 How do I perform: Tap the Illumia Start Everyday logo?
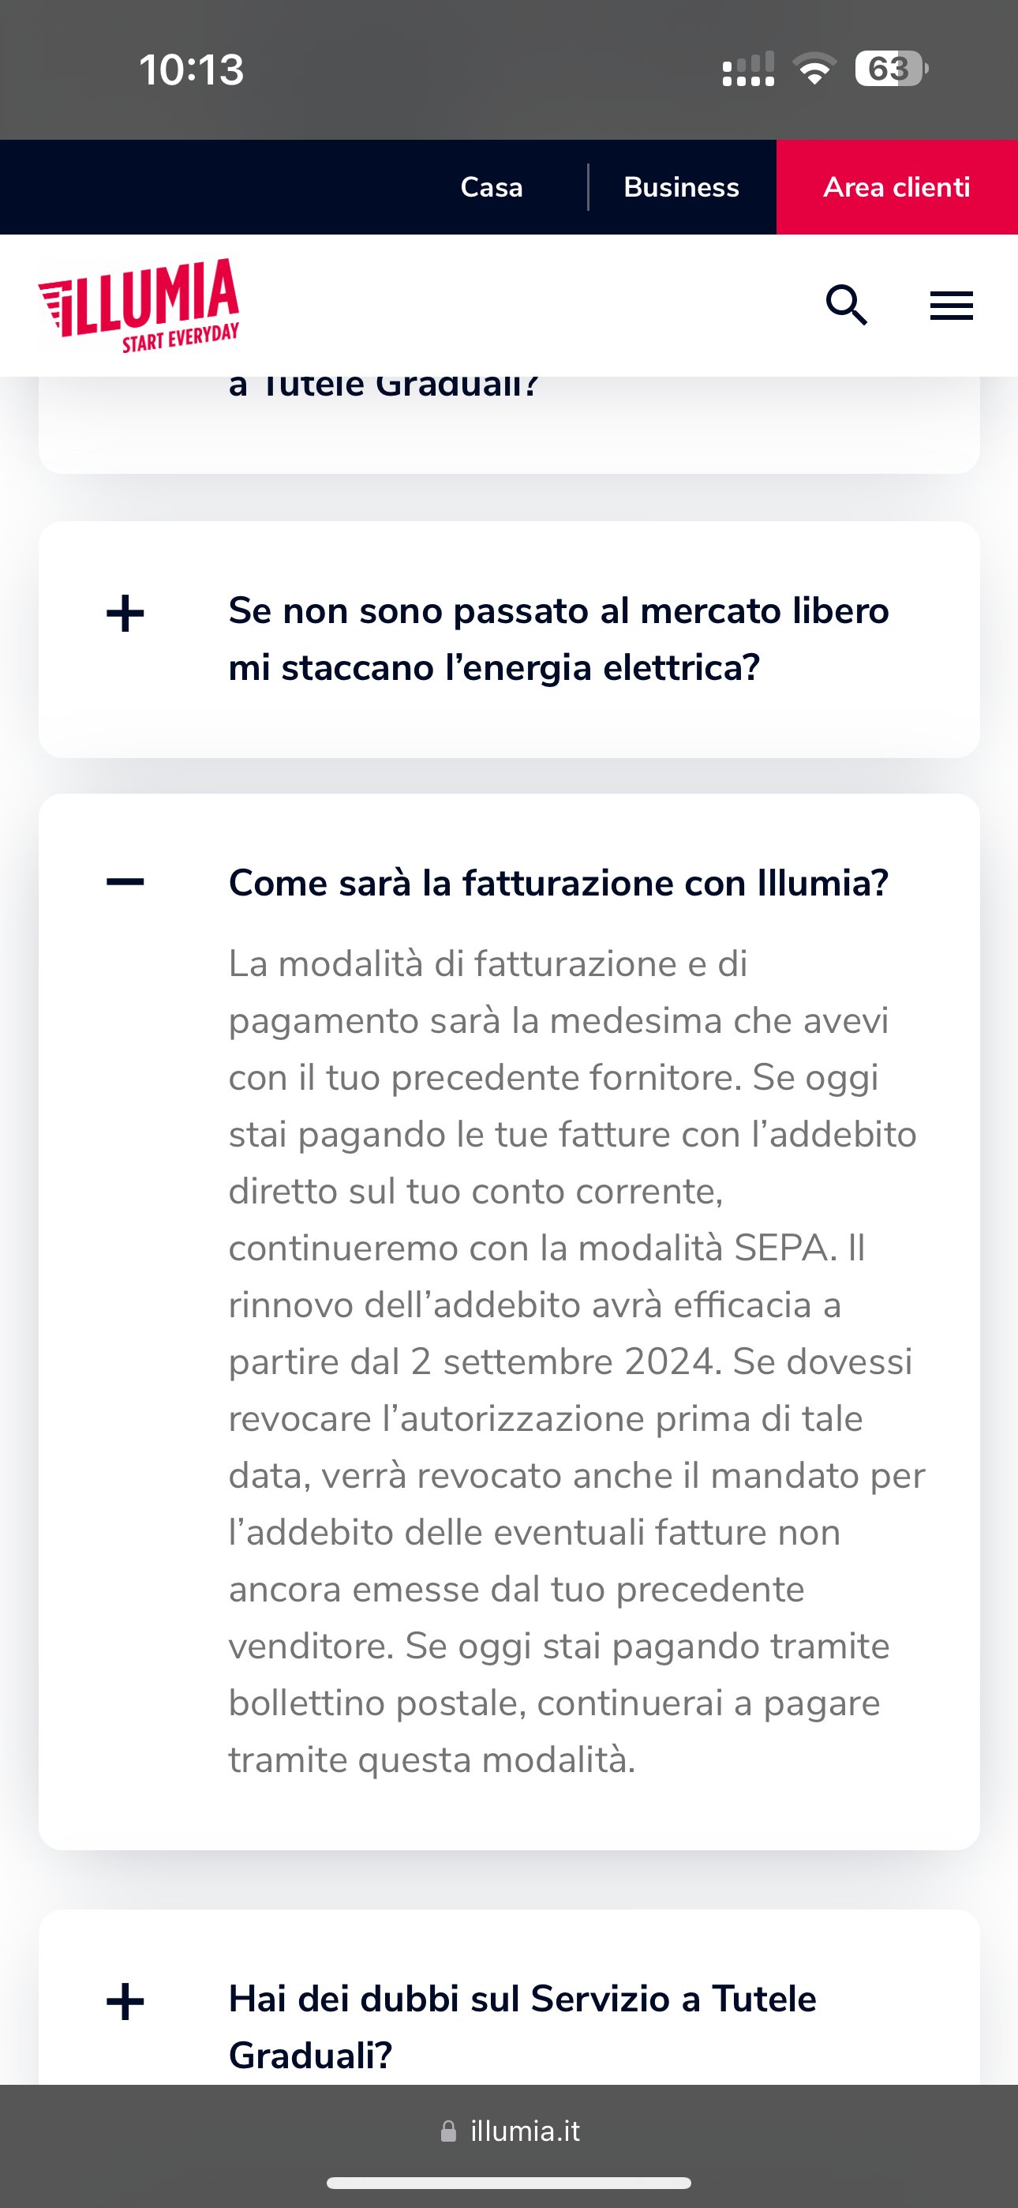click(139, 305)
